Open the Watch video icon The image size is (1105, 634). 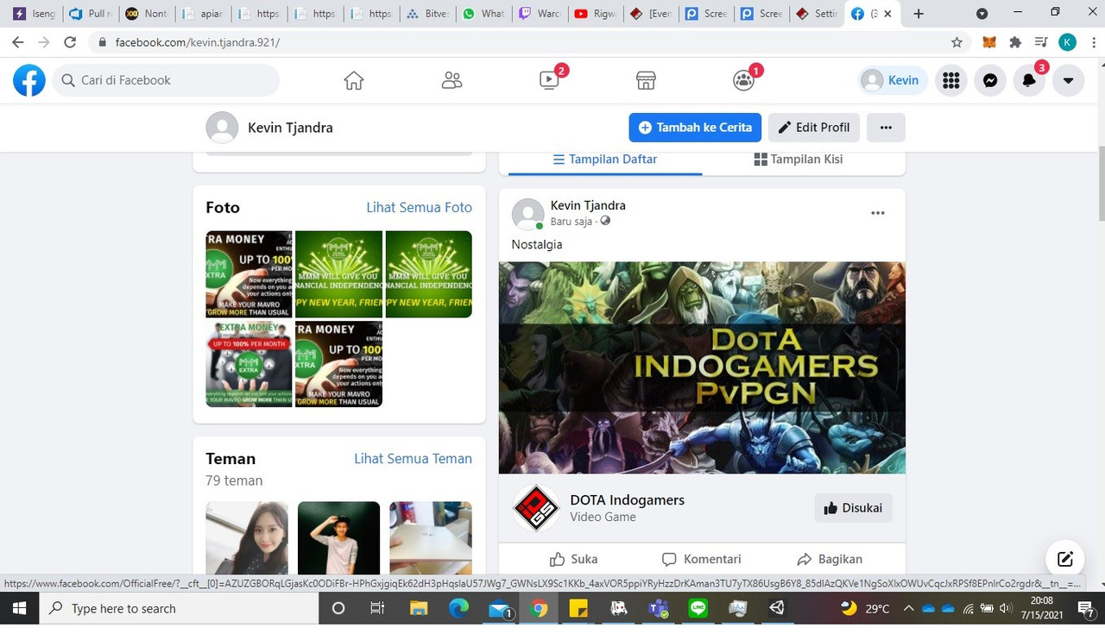point(549,80)
